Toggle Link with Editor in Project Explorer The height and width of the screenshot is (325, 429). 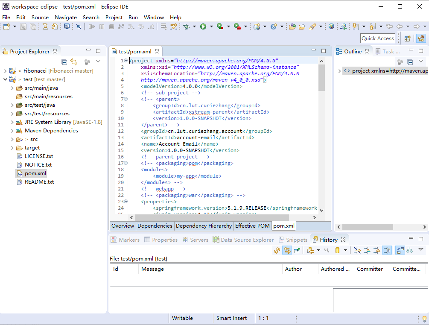(74, 62)
